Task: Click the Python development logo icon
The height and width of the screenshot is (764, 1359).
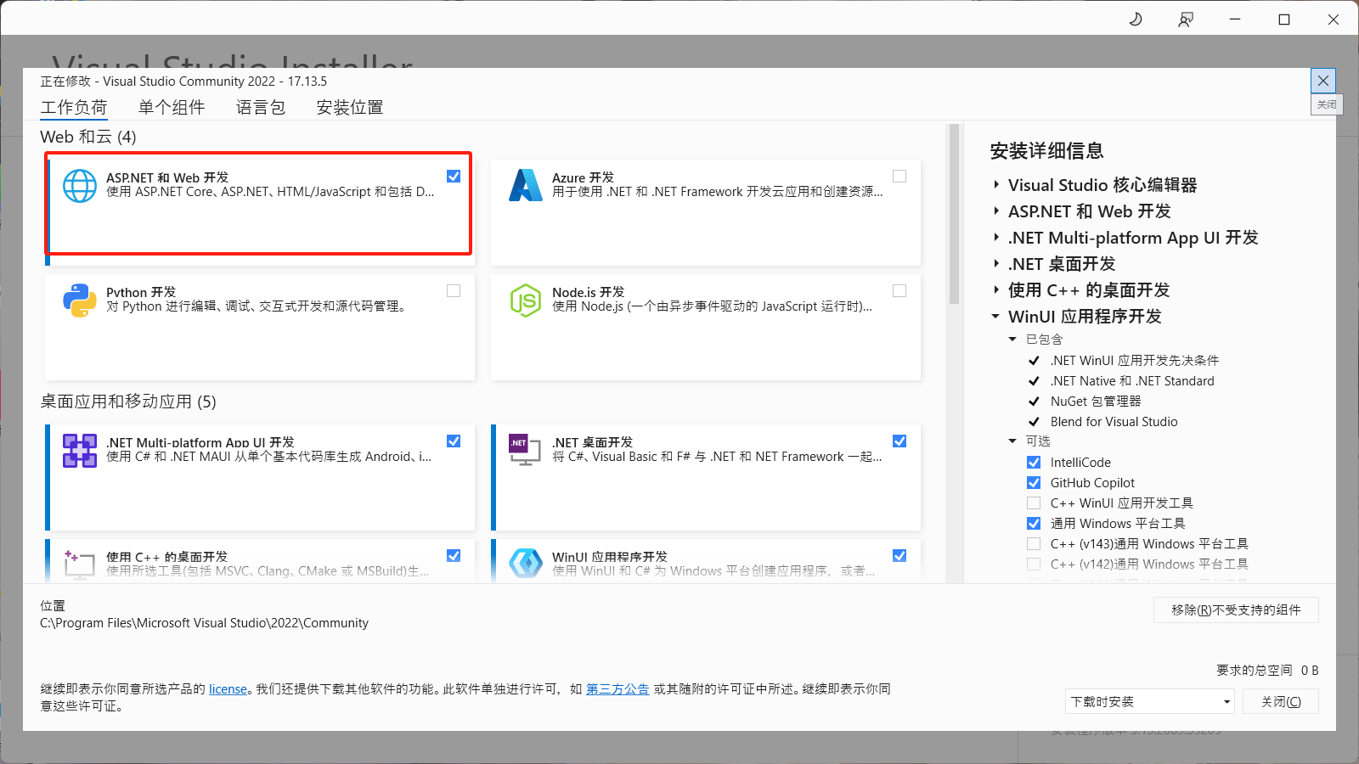Action: 80,301
